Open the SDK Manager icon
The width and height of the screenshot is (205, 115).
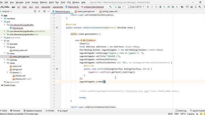click(x=200, y=7)
